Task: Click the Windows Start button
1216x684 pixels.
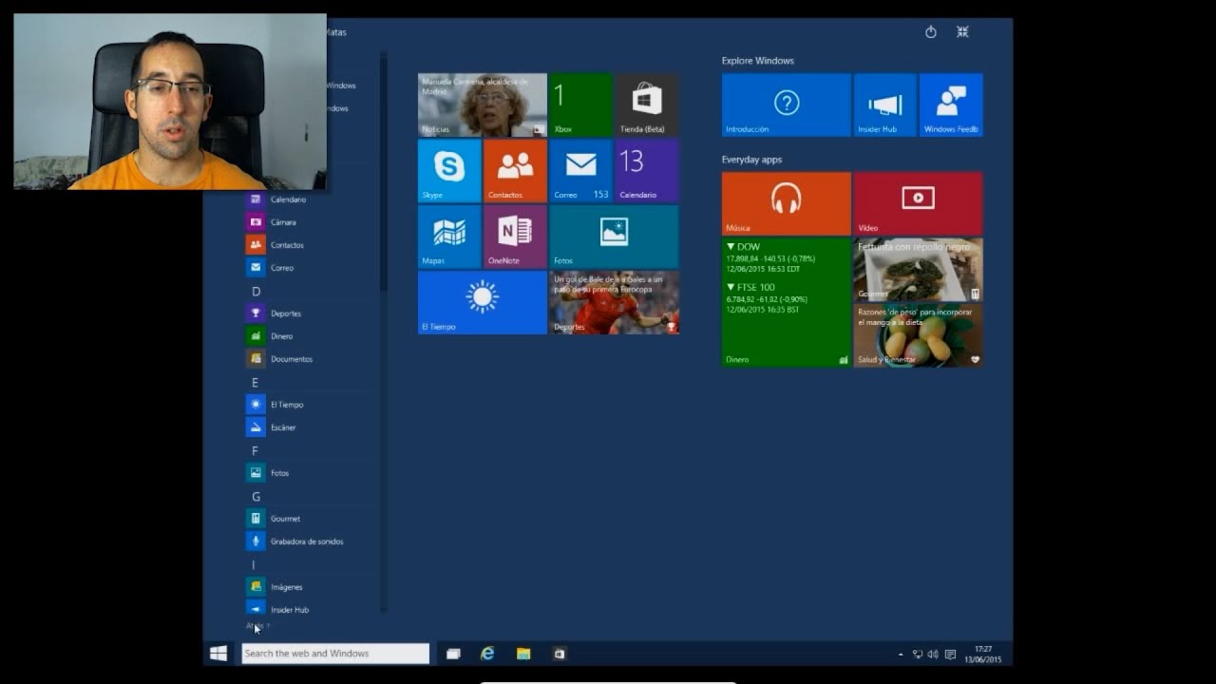Action: click(x=218, y=654)
